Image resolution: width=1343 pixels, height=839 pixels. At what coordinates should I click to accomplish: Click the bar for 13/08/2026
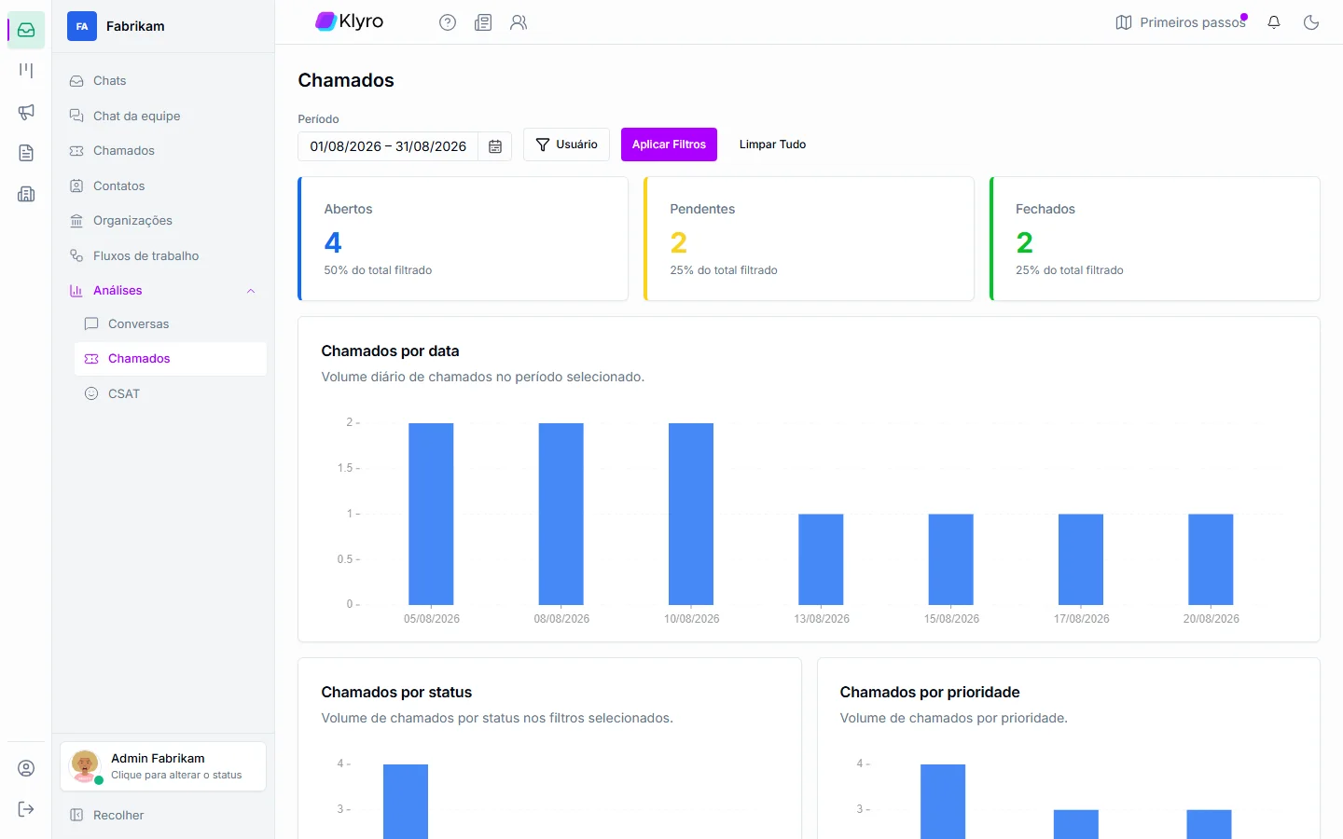[821, 559]
